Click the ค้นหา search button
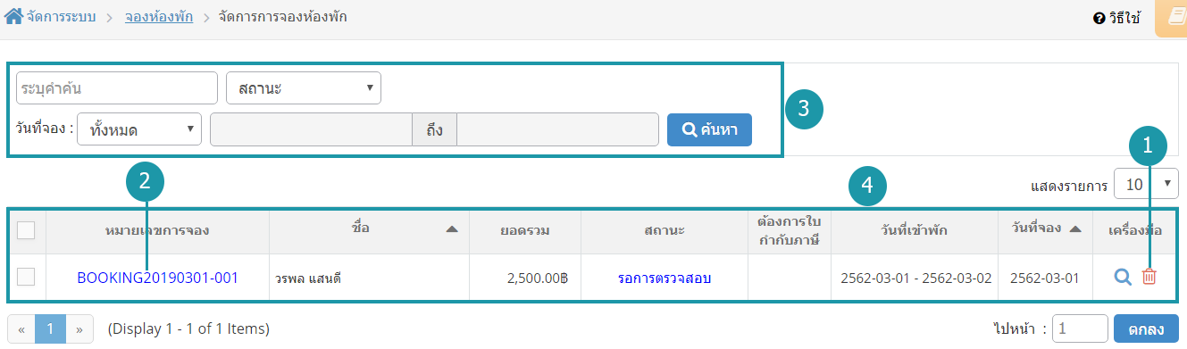Screen dimensions: 1187x349 710,129
